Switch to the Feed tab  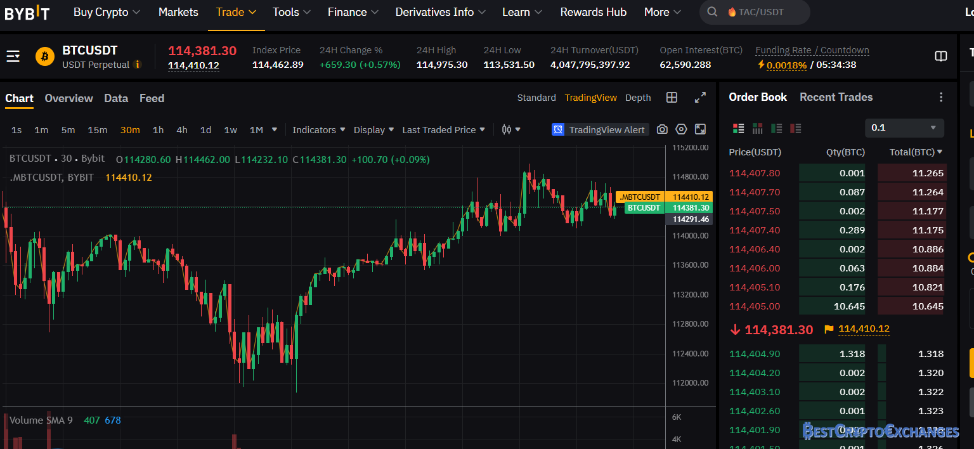[152, 98]
